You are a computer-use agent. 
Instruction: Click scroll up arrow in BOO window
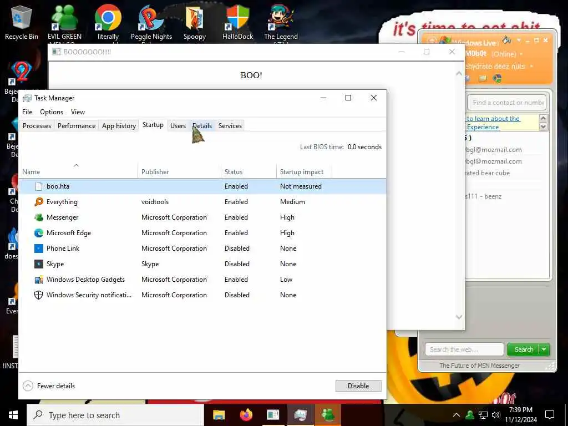[x=459, y=74]
